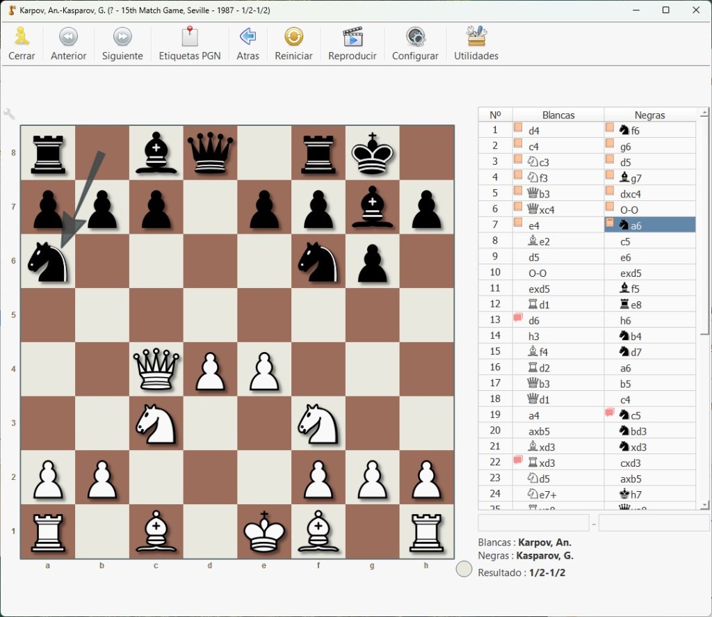The width and height of the screenshot is (712, 617).
Task: Open comment marker on move 13 d6
Action: click(517, 317)
